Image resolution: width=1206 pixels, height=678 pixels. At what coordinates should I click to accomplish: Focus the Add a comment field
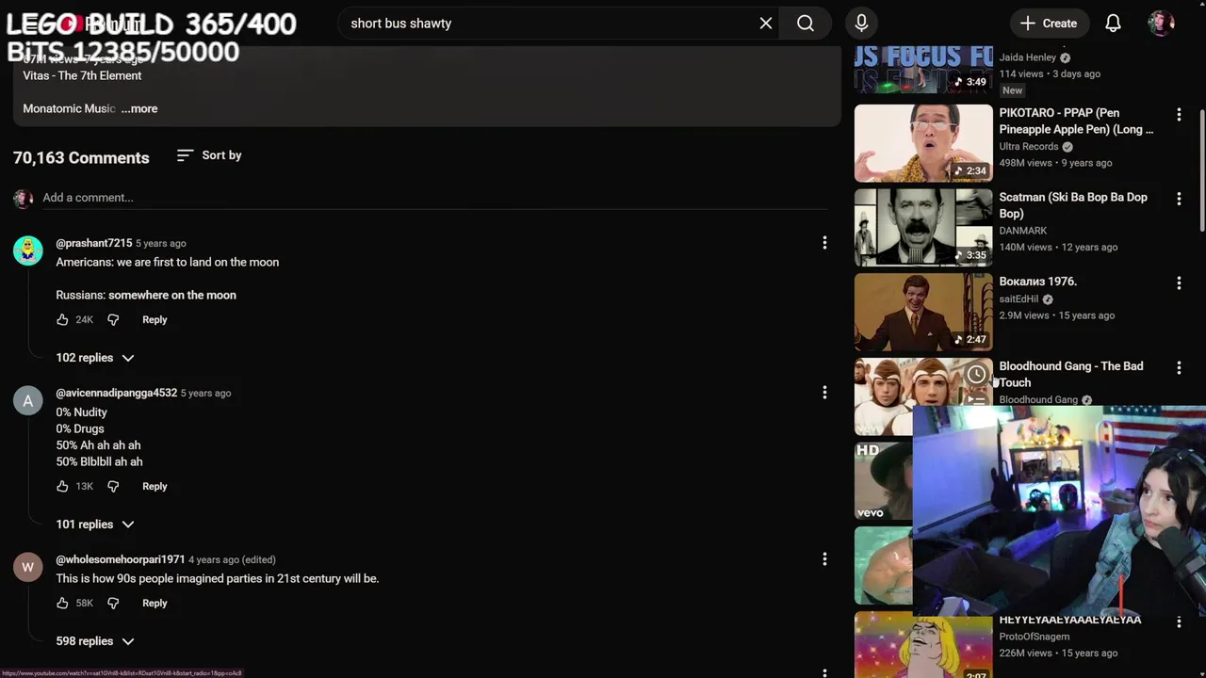[x=434, y=198]
